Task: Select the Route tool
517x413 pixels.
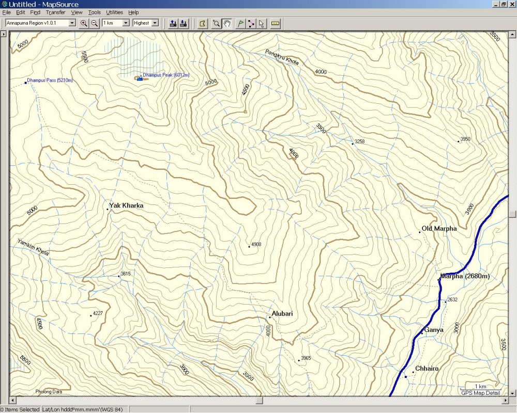Action: (251, 23)
